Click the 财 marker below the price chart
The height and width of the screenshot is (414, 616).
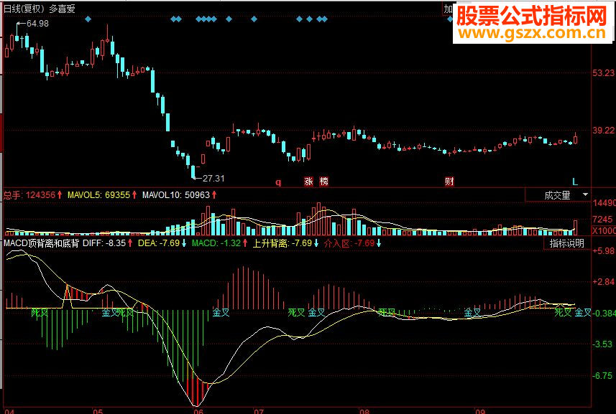[449, 182]
